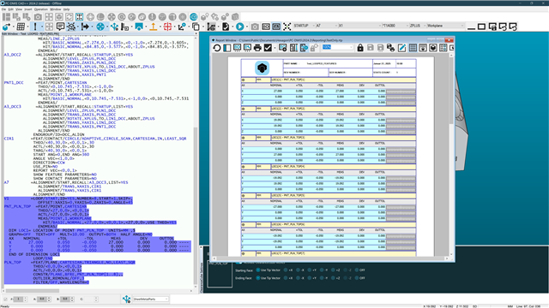Viewport: 549px width, 308px height.
Task: Select +Y for Starting Face
Action: (x=310, y=270)
